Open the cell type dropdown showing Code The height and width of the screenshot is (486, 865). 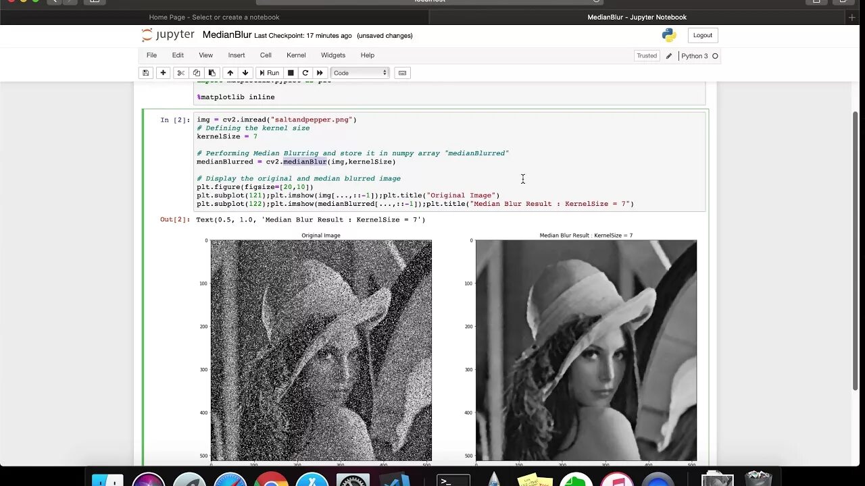pos(360,73)
